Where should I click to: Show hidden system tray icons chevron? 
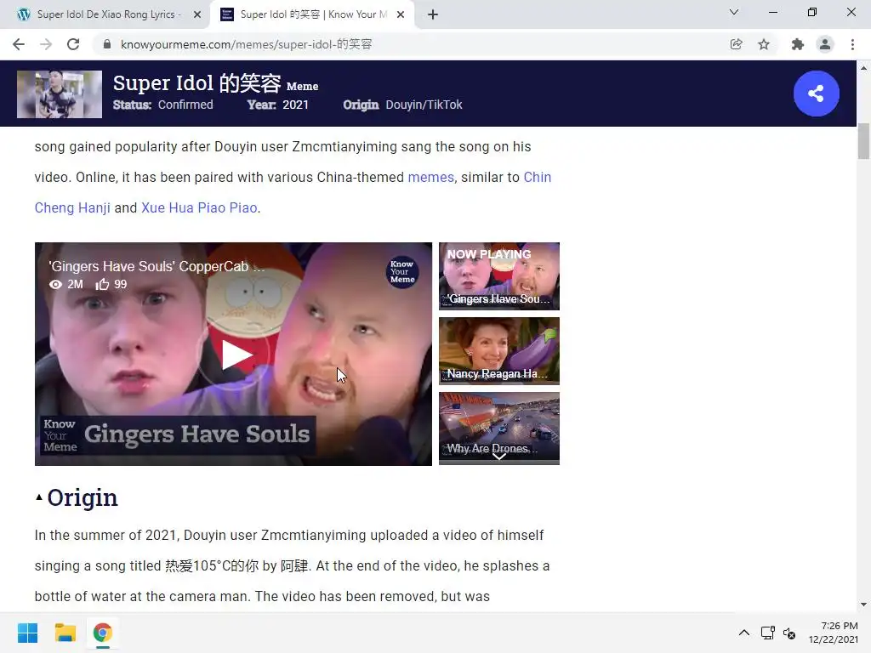[743, 633]
